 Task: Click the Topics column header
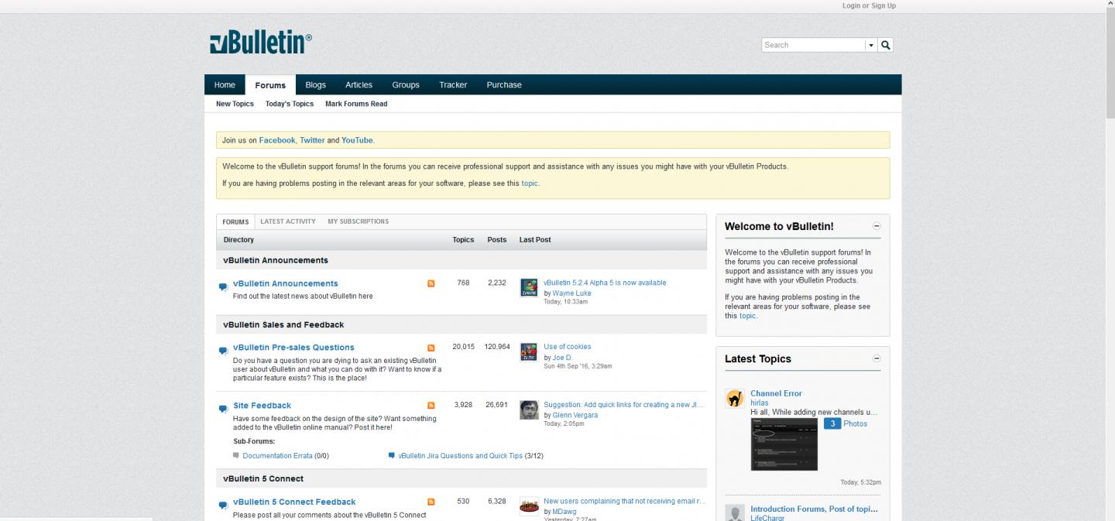463,240
